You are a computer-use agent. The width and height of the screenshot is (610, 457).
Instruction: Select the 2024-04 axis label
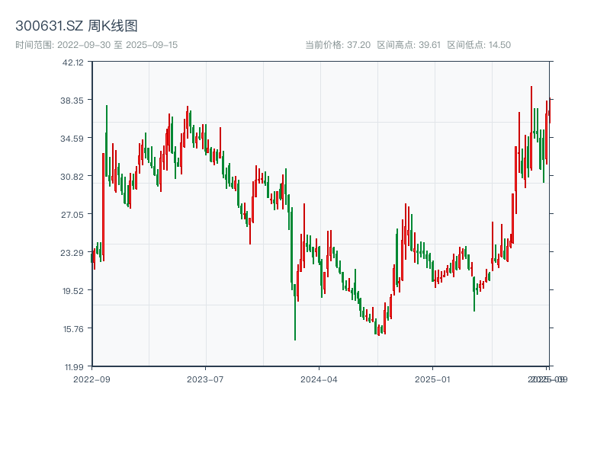pos(319,378)
